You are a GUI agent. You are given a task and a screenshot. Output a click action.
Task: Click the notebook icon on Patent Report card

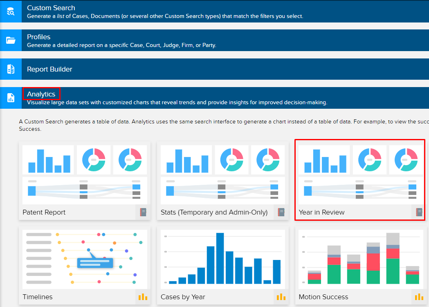(x=143, y=212)
